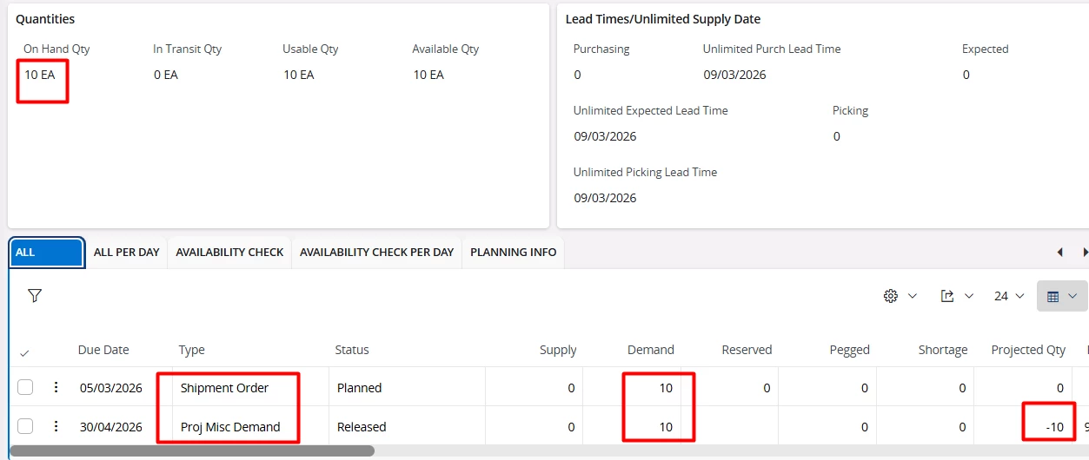Viewport: 1089px width, 460px height.
Task: Open row actions for the Proj Misc Demand row
Action: tap(56, 426)
